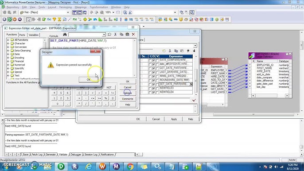Open Mapping Designer tool icon 'M'
Screen dimensions: 304x171
tap(20, 19)
